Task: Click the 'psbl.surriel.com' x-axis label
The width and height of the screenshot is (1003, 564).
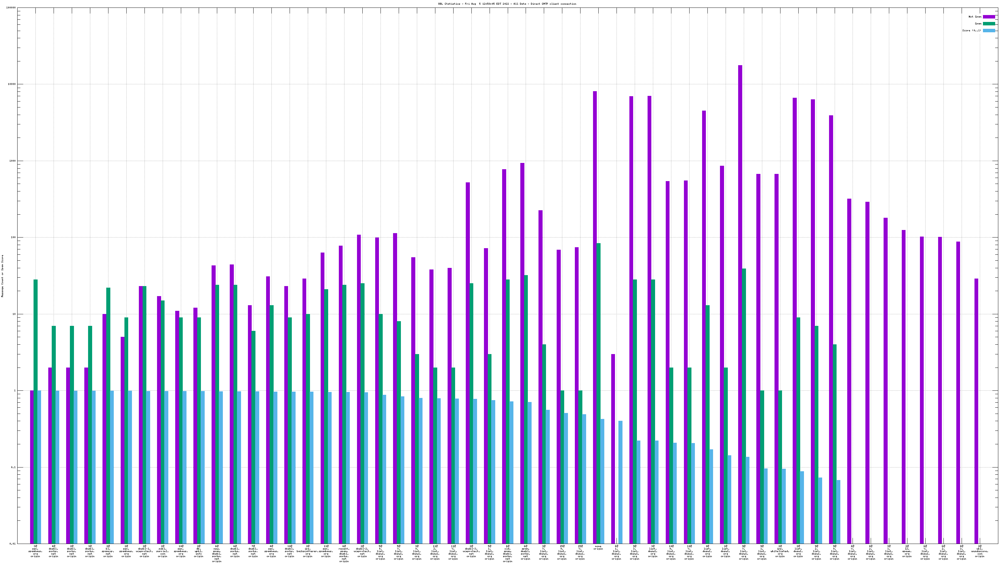Action: point(162,551)
